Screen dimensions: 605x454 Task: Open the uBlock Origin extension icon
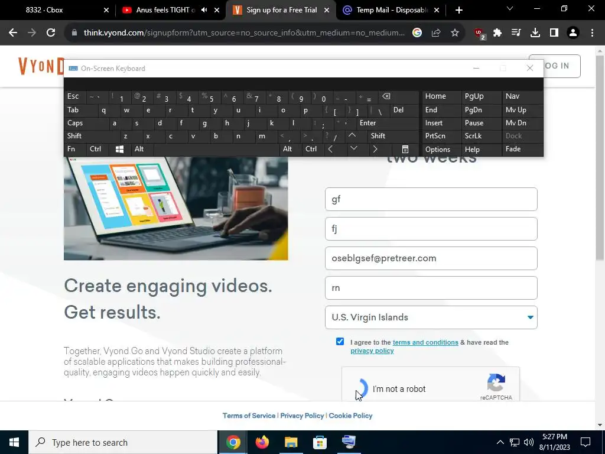480,34
